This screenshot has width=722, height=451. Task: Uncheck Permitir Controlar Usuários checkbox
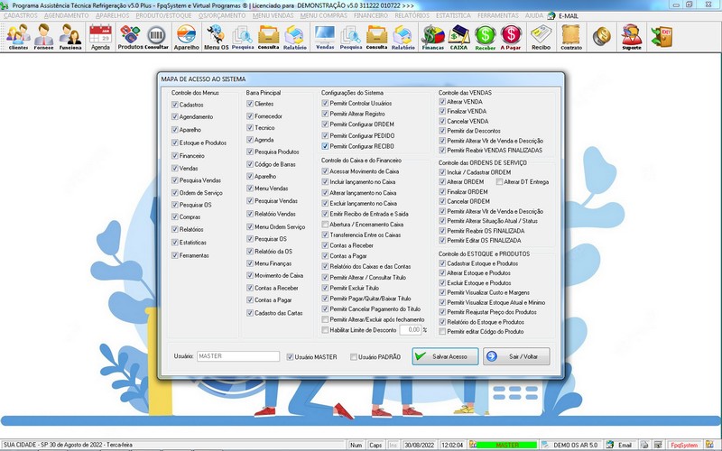point(325,103)
